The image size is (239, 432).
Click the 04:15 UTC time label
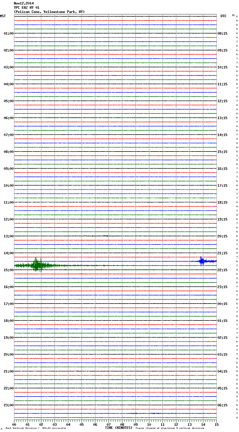[222, 371]
